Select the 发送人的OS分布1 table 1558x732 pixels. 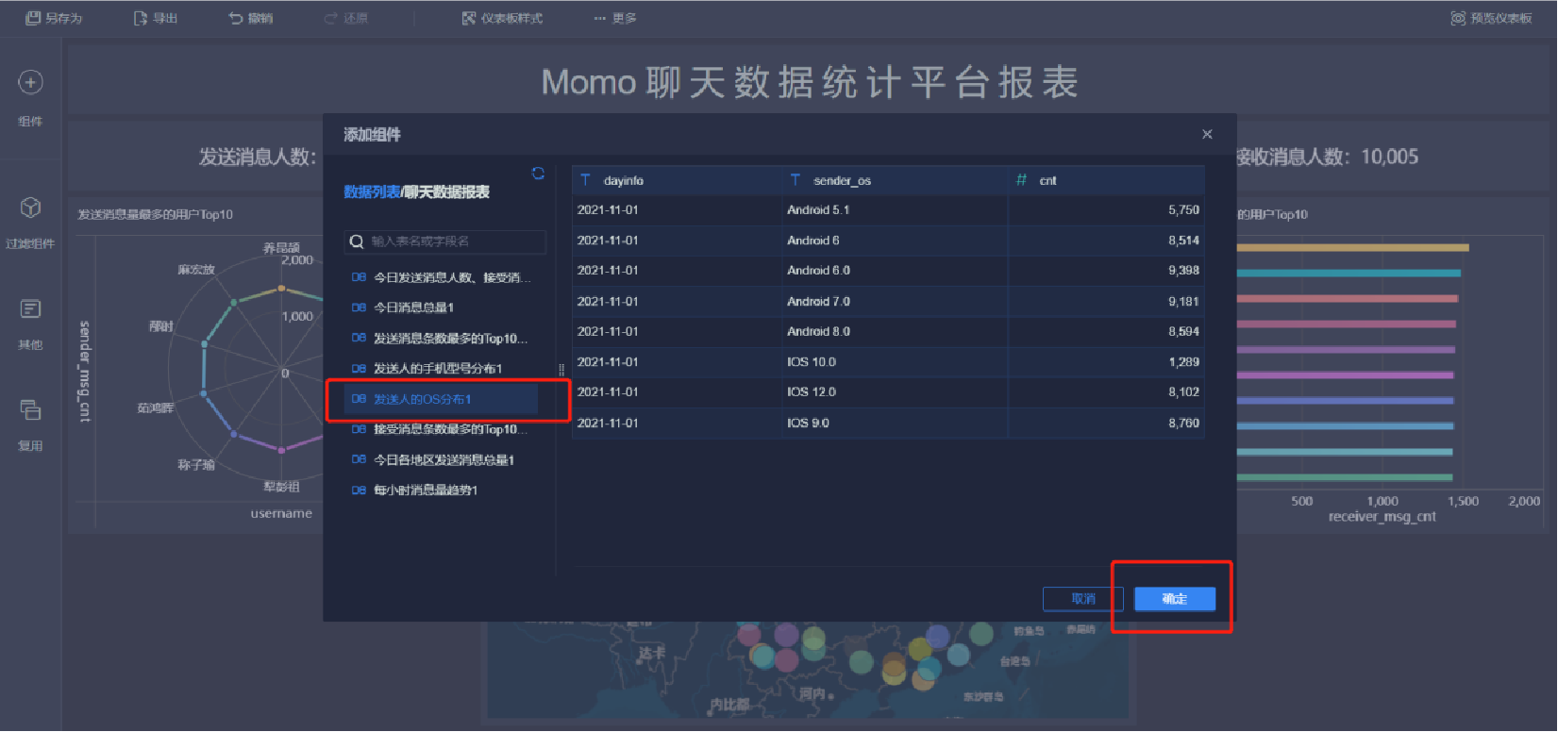pyautogui.click(x=441, y=399)
